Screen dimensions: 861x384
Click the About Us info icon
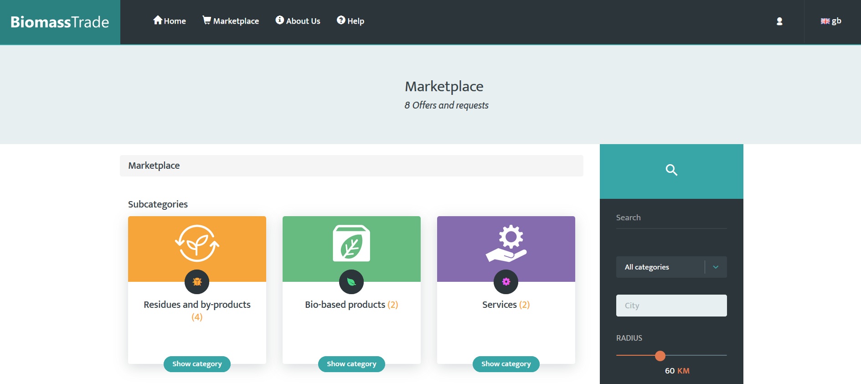click(280, 20)
